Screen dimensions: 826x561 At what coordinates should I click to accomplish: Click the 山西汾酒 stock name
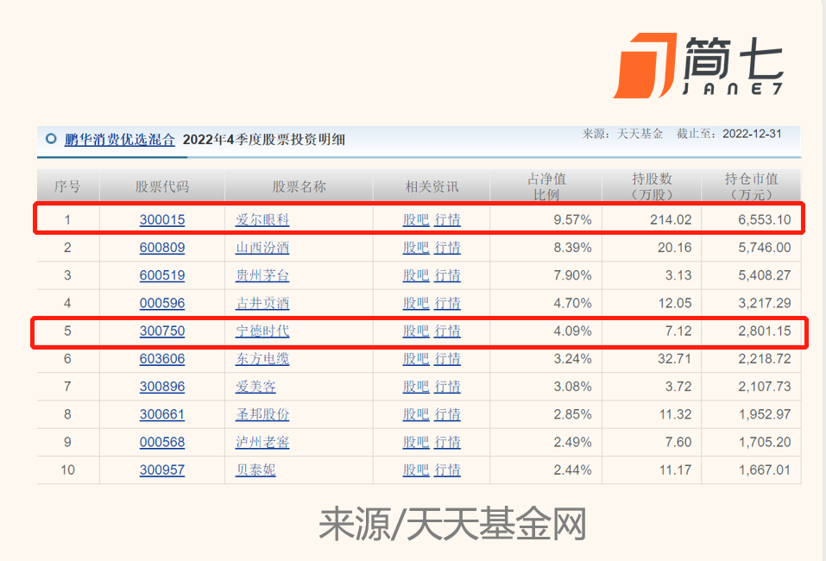coord(262,248)
